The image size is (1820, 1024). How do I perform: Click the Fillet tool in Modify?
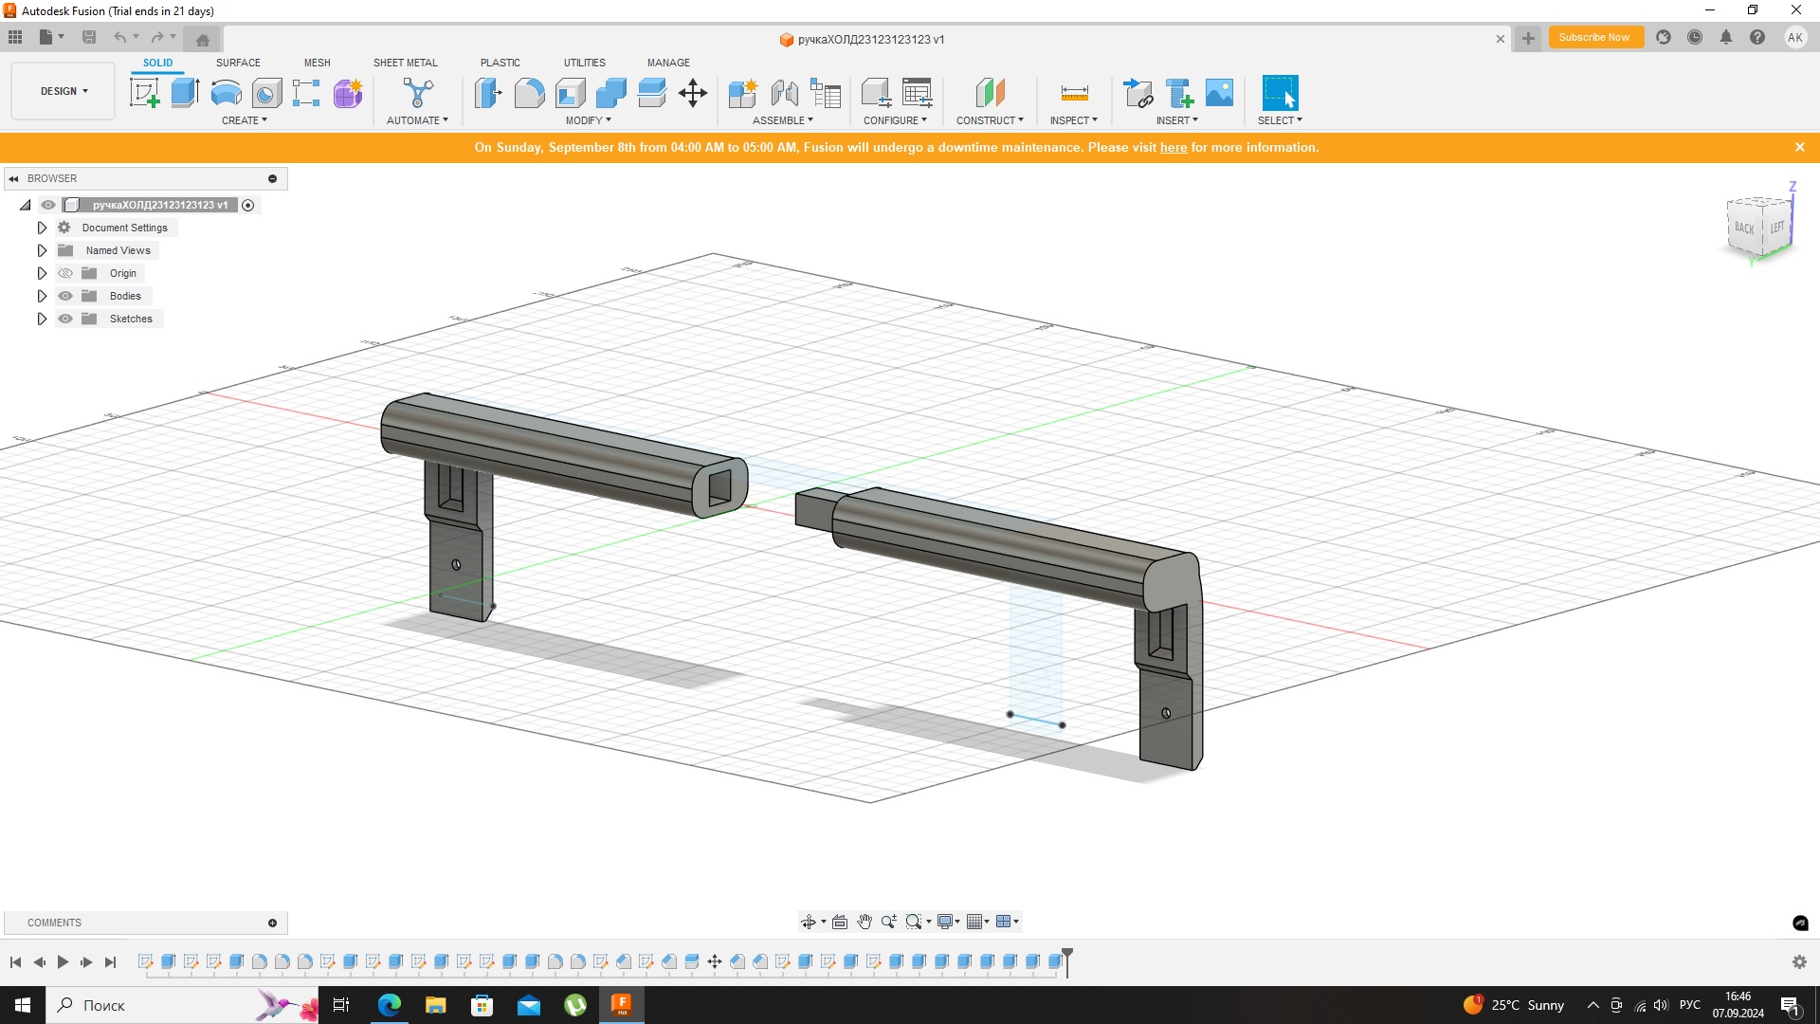pos(529,93)
